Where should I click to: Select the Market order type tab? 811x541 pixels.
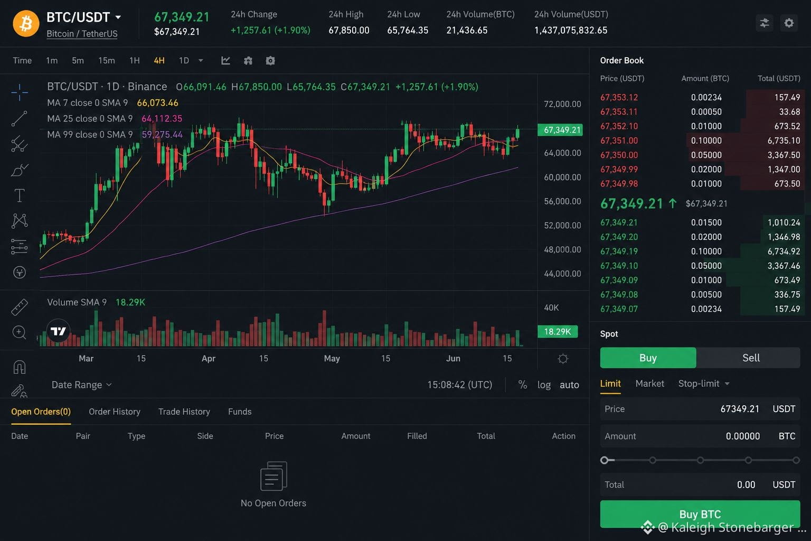650,384
